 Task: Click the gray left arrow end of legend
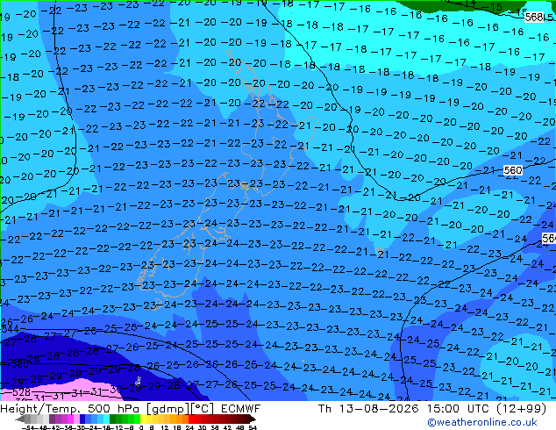pos(20,419)
